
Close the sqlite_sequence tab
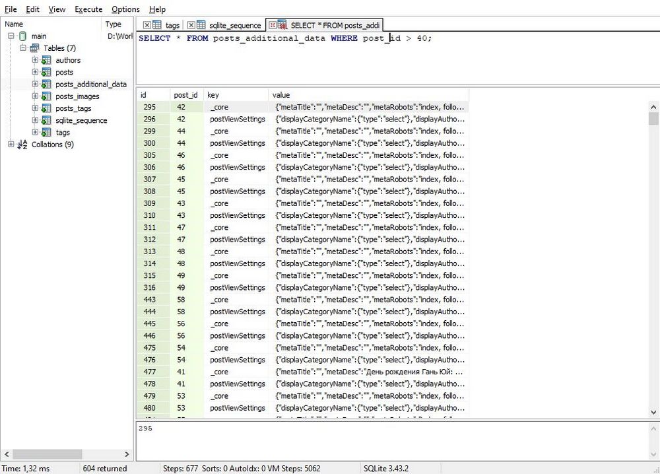[191, 25]
